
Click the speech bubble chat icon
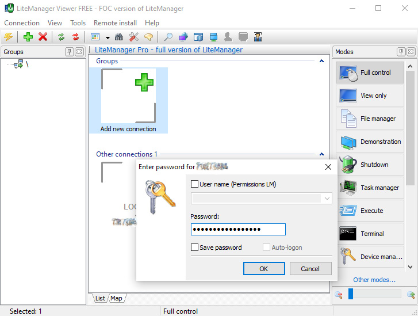[x=148, y=37]
